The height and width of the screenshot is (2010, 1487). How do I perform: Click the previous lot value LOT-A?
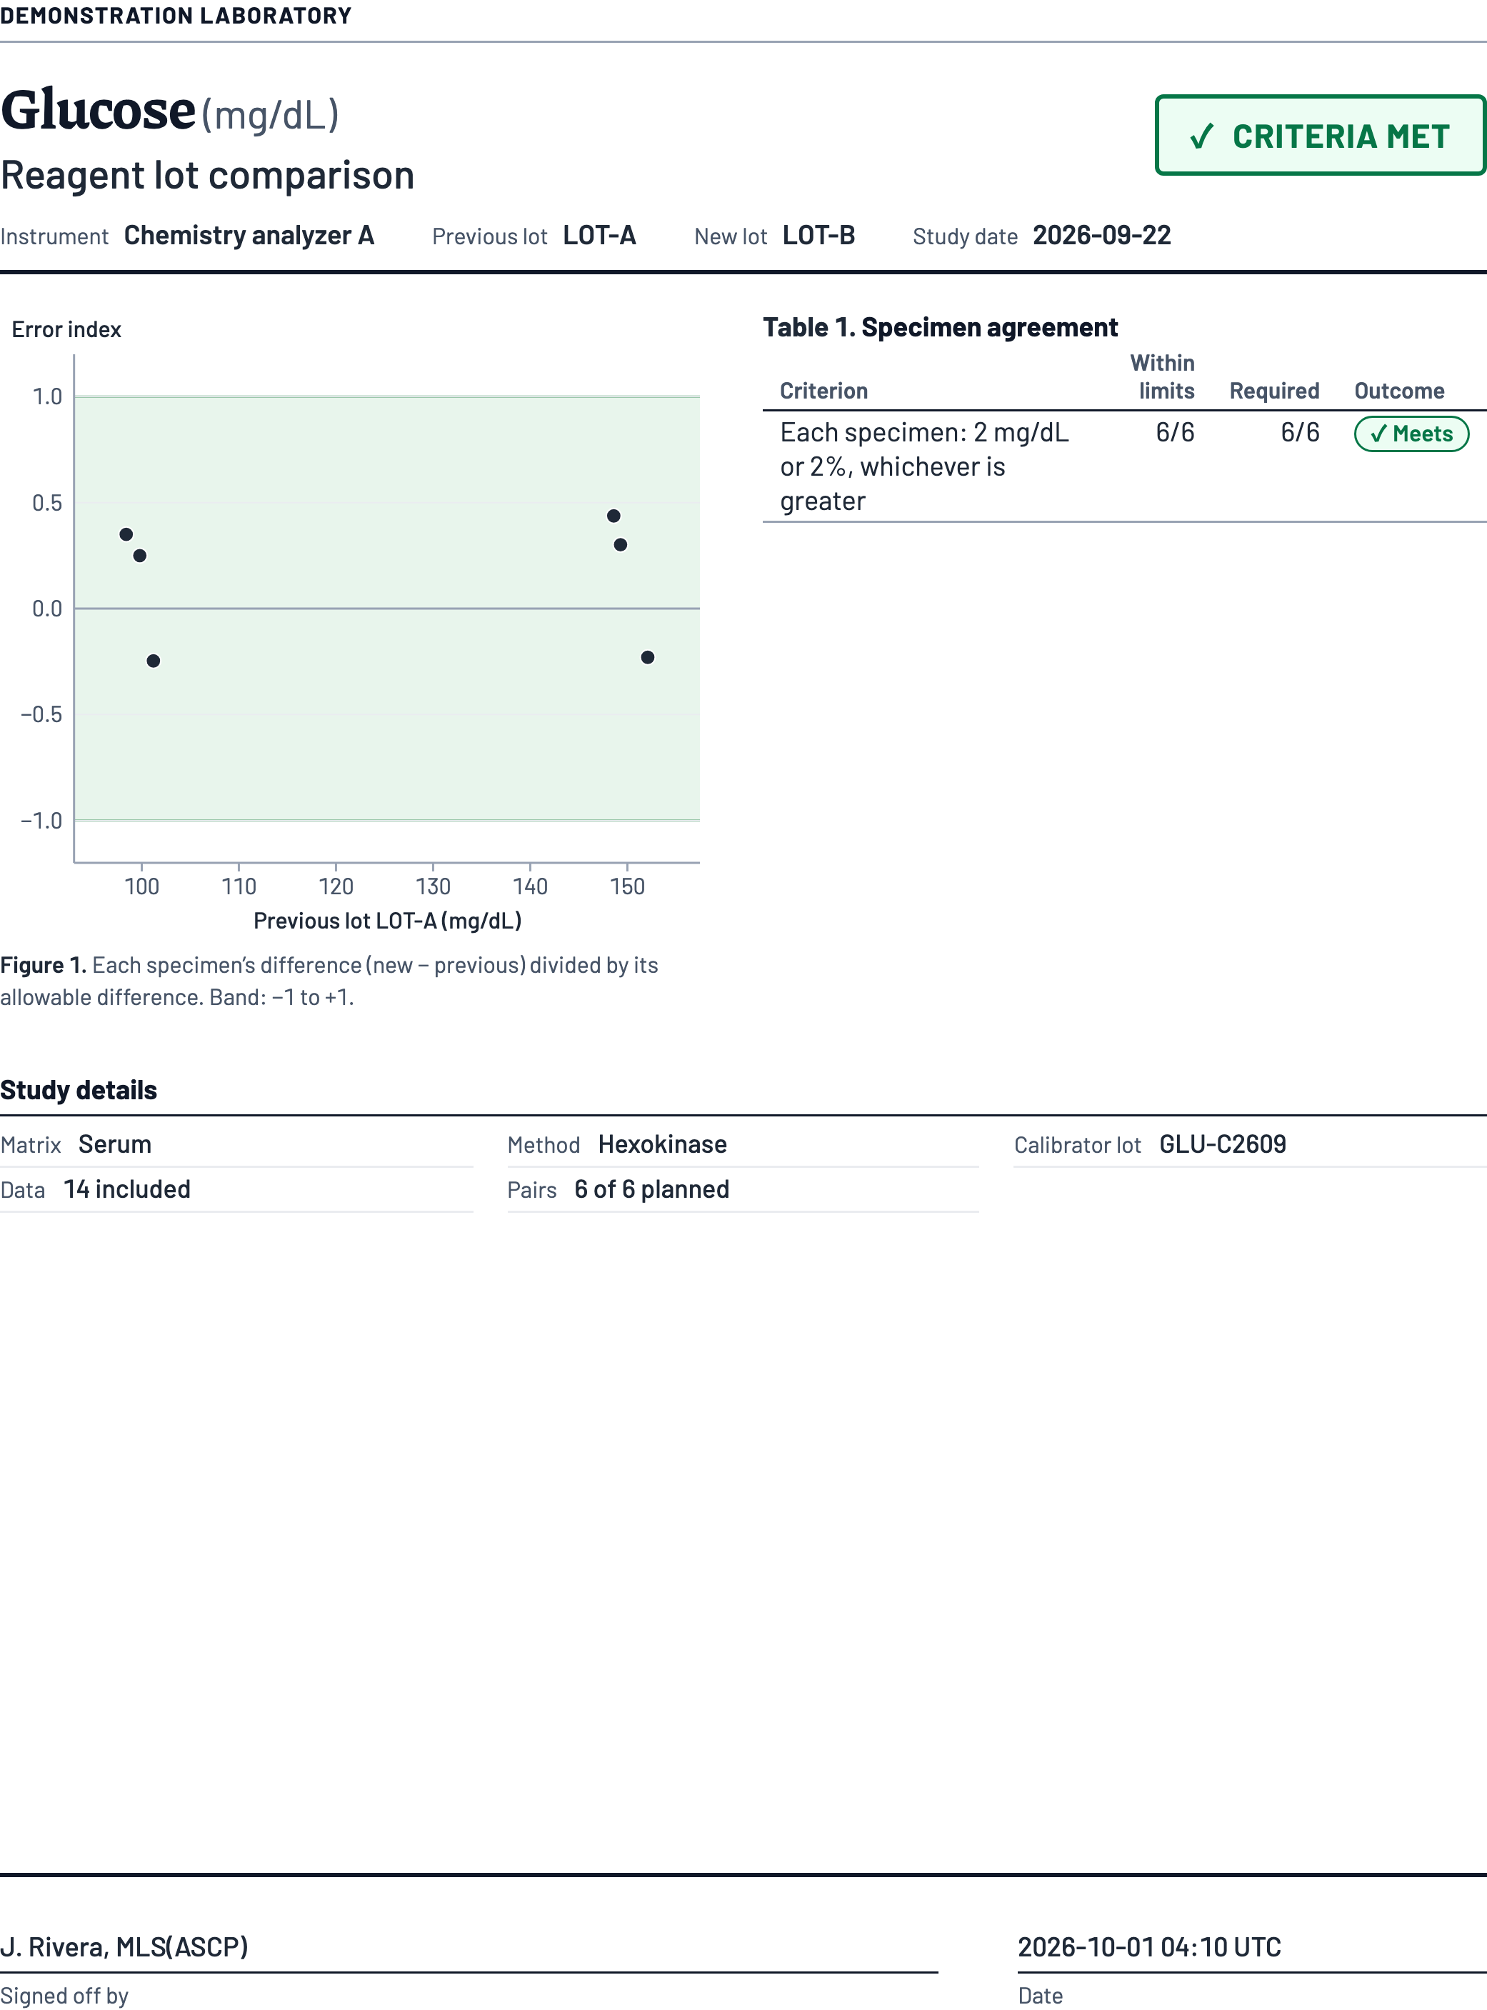pos(599,236)
